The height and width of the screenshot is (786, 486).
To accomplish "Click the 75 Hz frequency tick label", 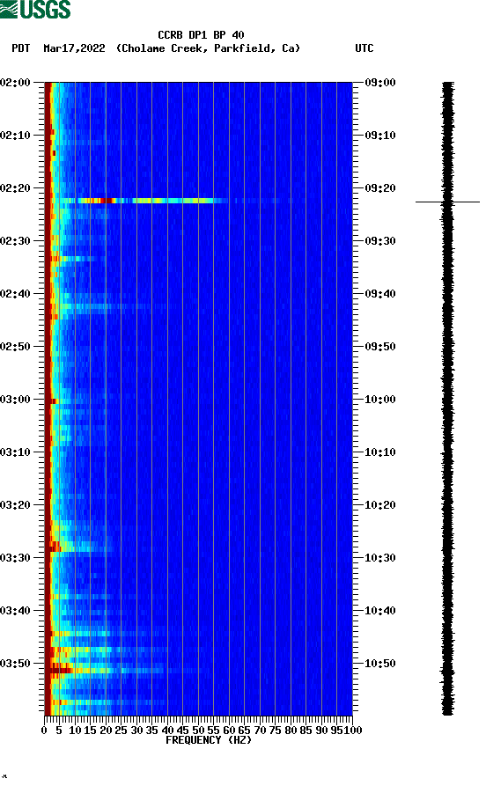I will click(276, 731).
